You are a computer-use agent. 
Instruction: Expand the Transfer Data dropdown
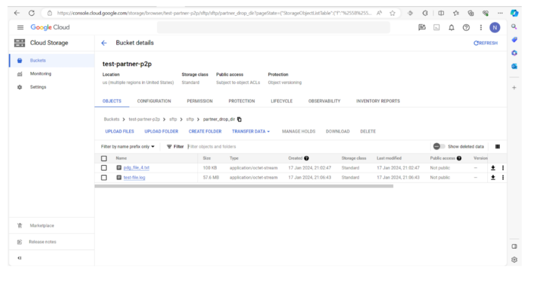251,131
